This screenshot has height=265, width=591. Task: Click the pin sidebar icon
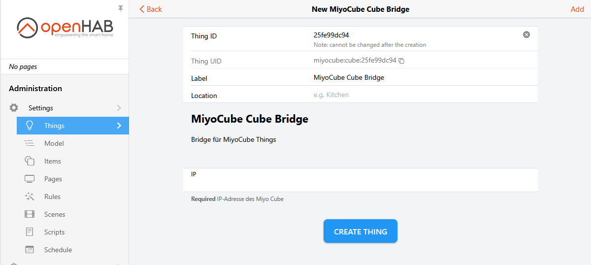[x=121, y=8]
